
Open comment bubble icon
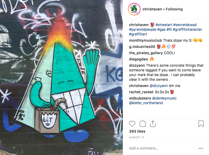point(143,123)
